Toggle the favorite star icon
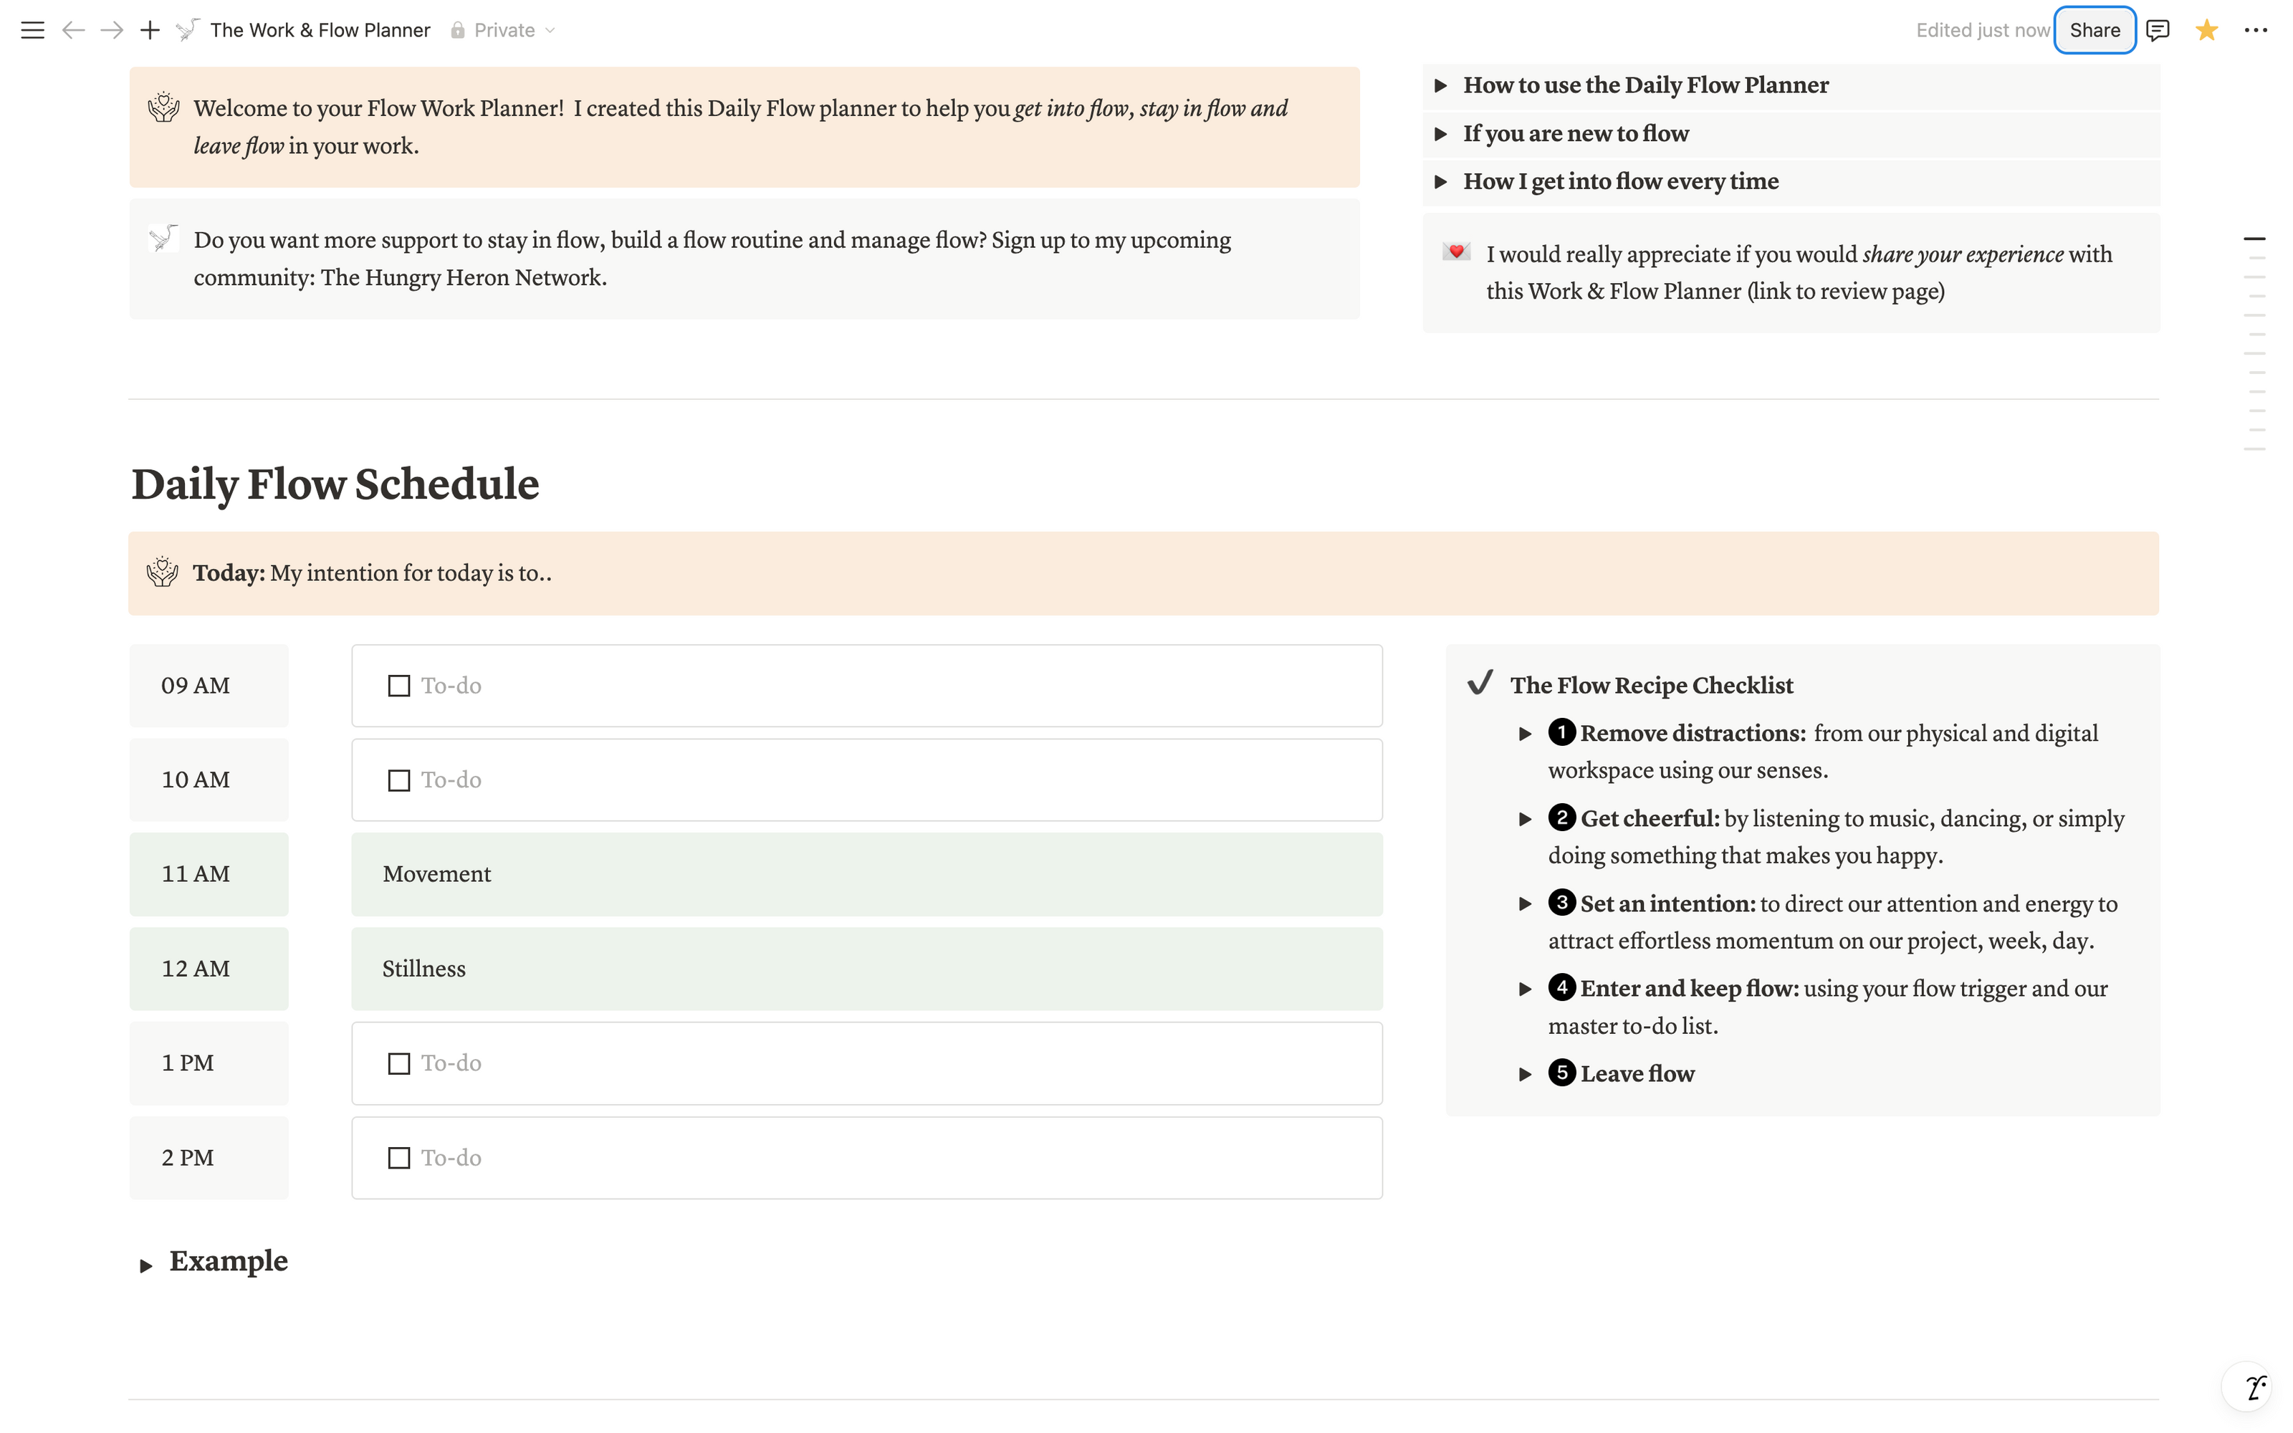 (2207, 30)
